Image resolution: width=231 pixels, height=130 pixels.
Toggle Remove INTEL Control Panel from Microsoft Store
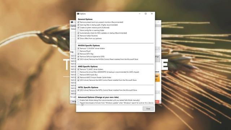click(x=78, y=90)
